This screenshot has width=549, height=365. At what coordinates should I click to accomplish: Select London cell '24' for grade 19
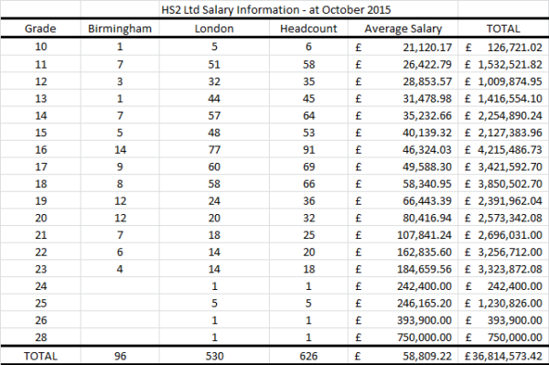point(214,201)
